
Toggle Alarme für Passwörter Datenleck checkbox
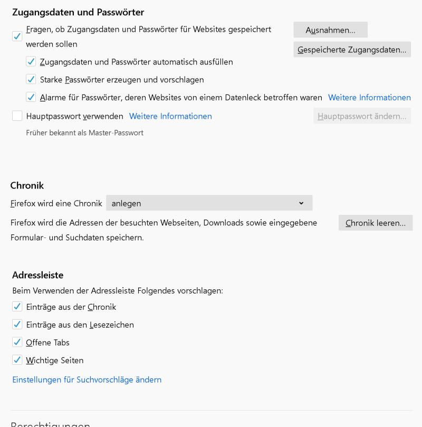[31, 98]
